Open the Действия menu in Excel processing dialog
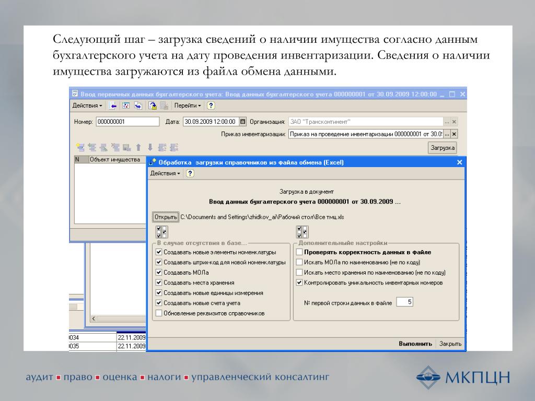535x401 pixels. tap(165, 173)
